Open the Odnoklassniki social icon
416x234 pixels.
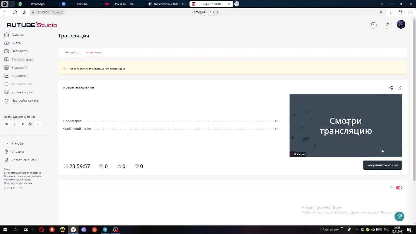(x=14, y=124)
